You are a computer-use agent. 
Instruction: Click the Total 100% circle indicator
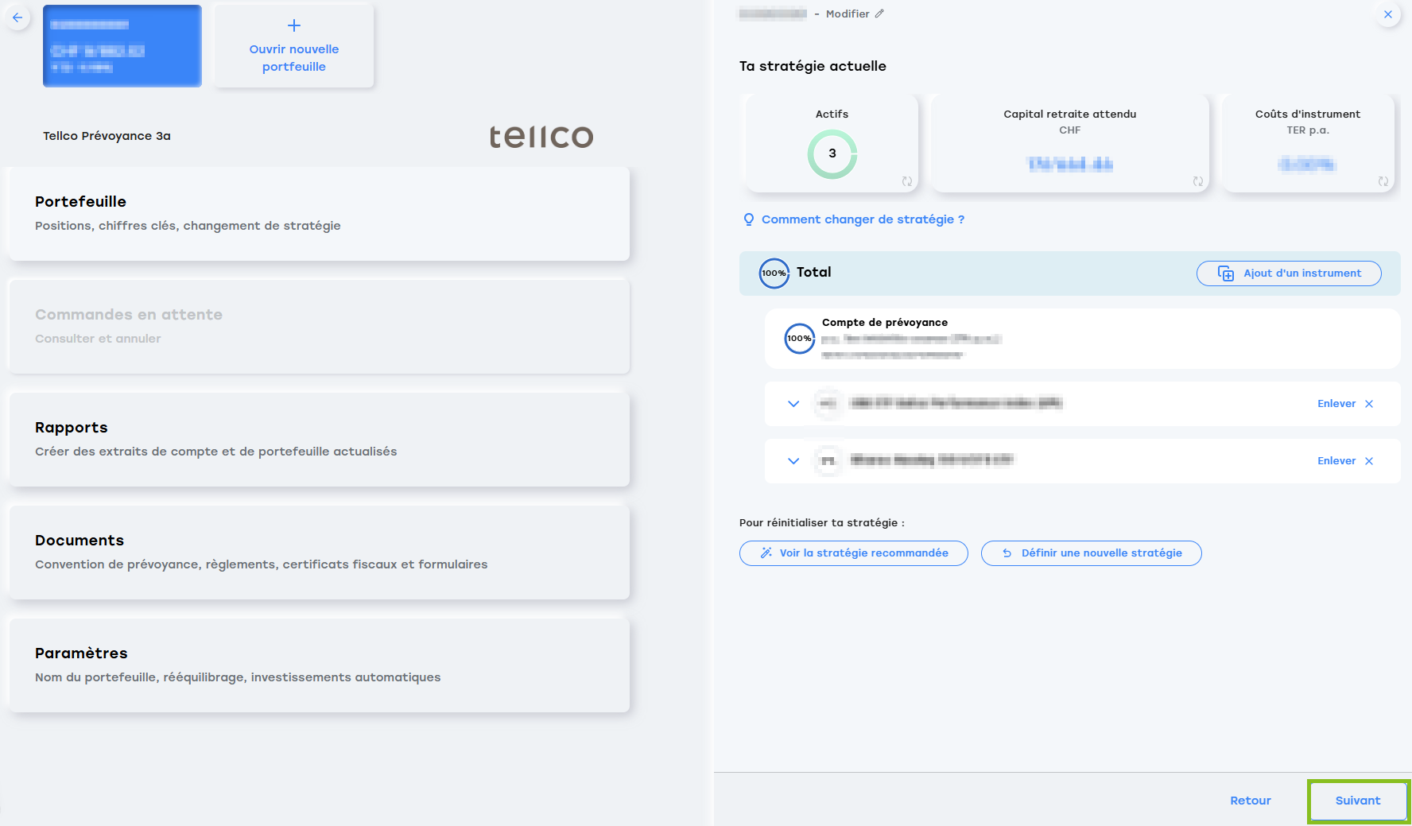pos(774,273)
